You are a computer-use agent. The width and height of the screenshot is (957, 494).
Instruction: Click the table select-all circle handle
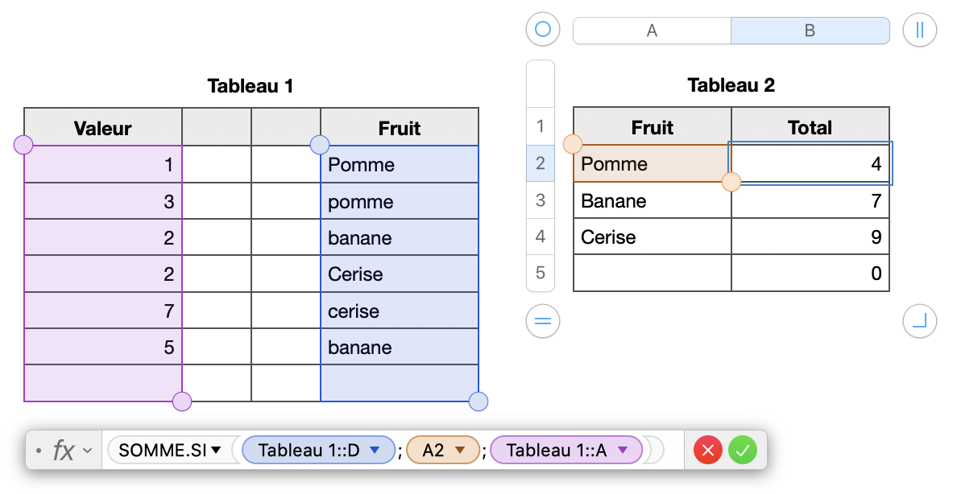[542, 30]
